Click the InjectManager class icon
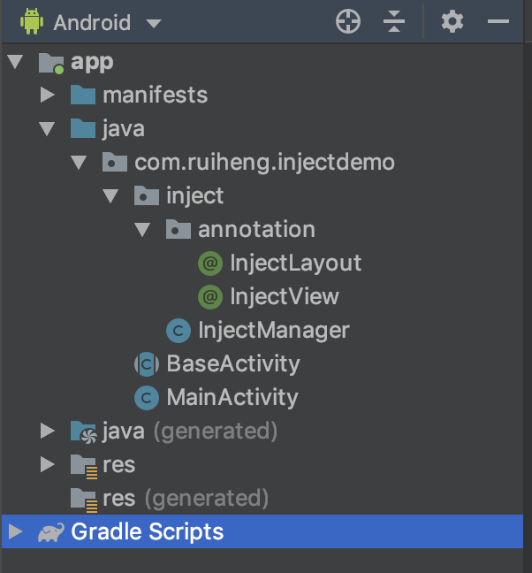 179,331
